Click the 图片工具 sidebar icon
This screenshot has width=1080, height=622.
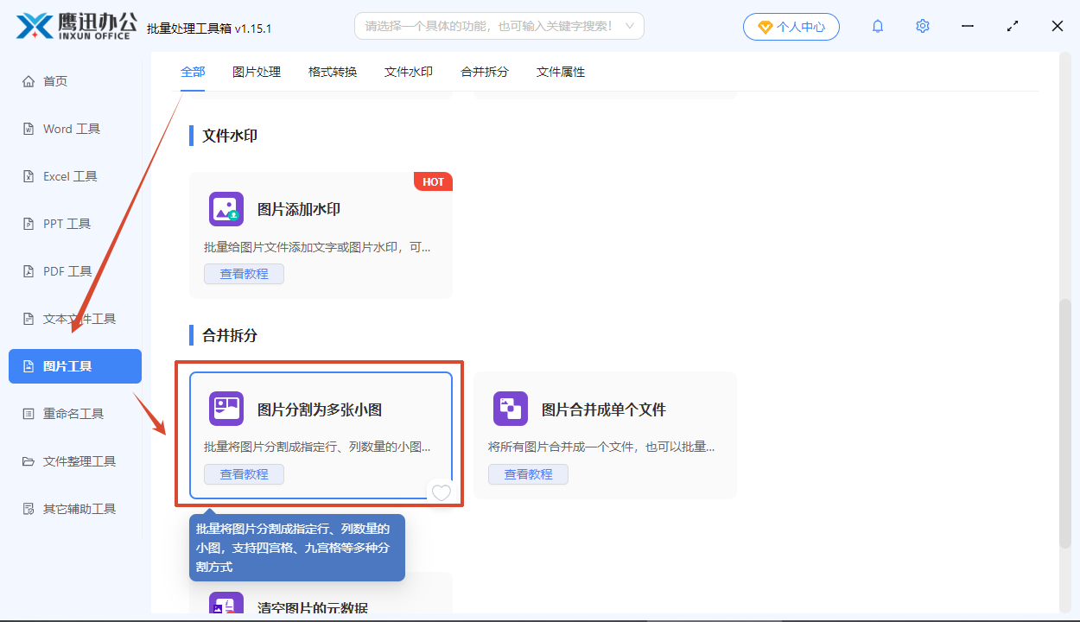pyautogui.click(x=28, y=366)
